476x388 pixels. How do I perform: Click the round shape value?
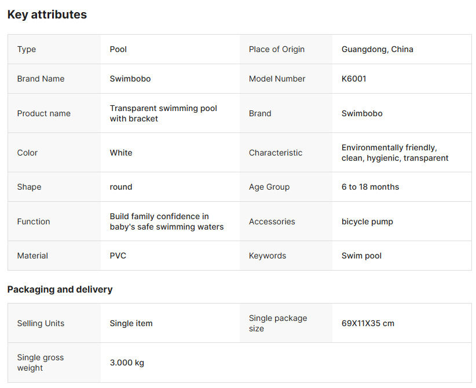[120, 187]
